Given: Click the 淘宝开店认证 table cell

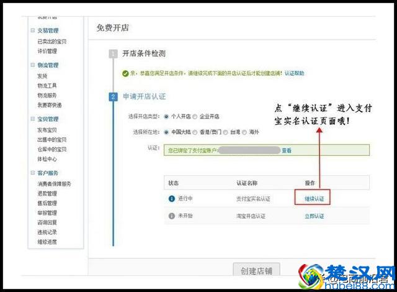Looking at the screenshot, I should [251, 216].
